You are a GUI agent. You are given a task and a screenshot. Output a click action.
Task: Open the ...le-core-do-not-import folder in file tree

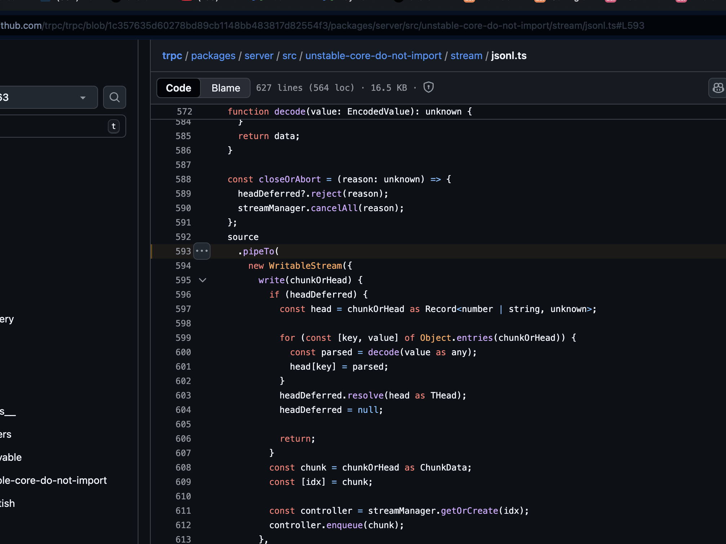53,480
